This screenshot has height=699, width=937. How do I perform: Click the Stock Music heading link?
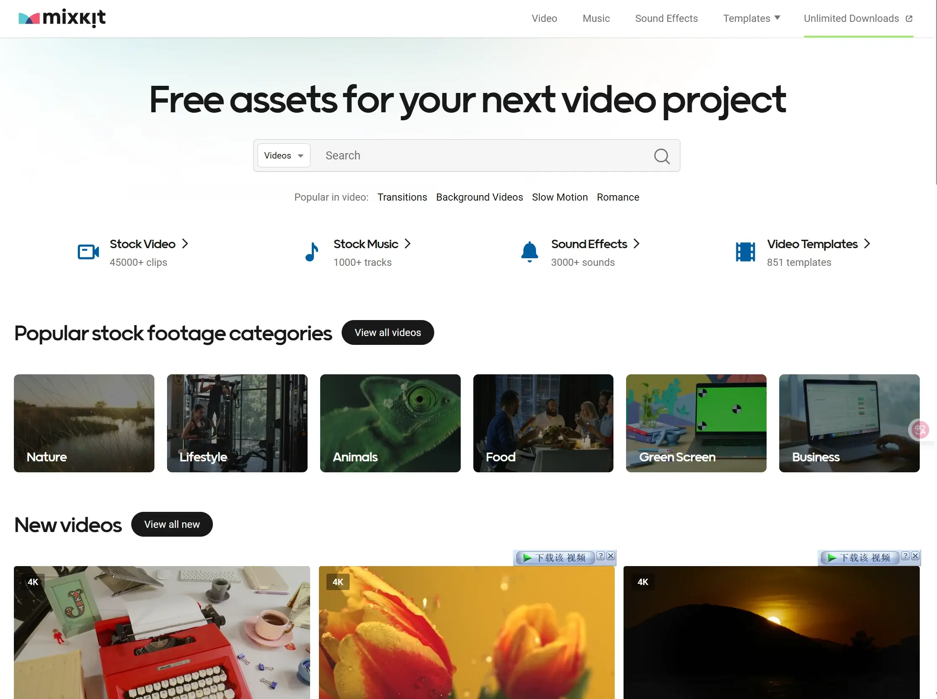click(366, 244)
